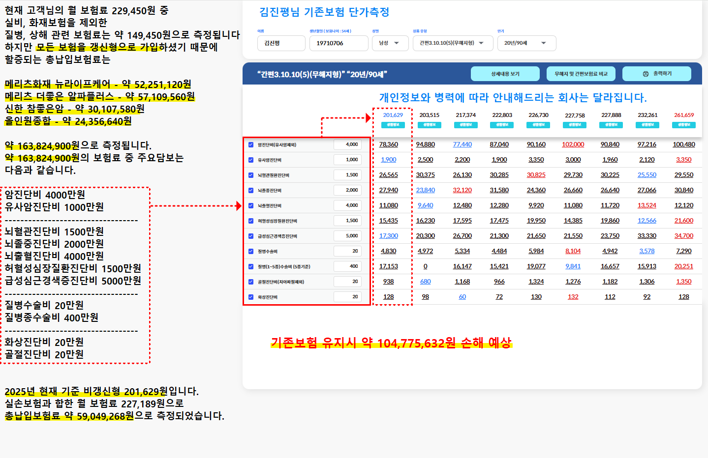Click 상품정보 button under total 217,374

click(x=466, y=125)
